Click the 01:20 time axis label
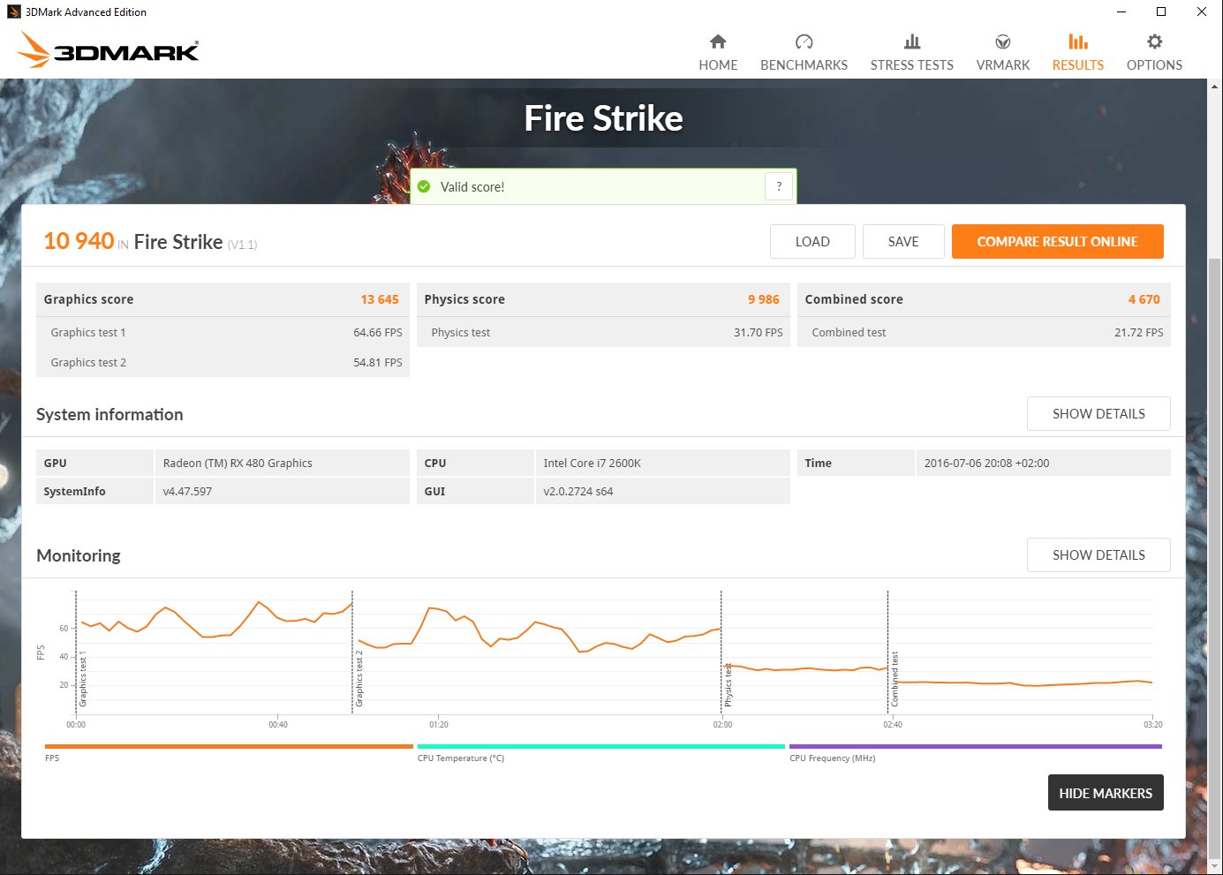This screenshot has width=1223, height=875. pyautogui.click(x=439, y=724)
